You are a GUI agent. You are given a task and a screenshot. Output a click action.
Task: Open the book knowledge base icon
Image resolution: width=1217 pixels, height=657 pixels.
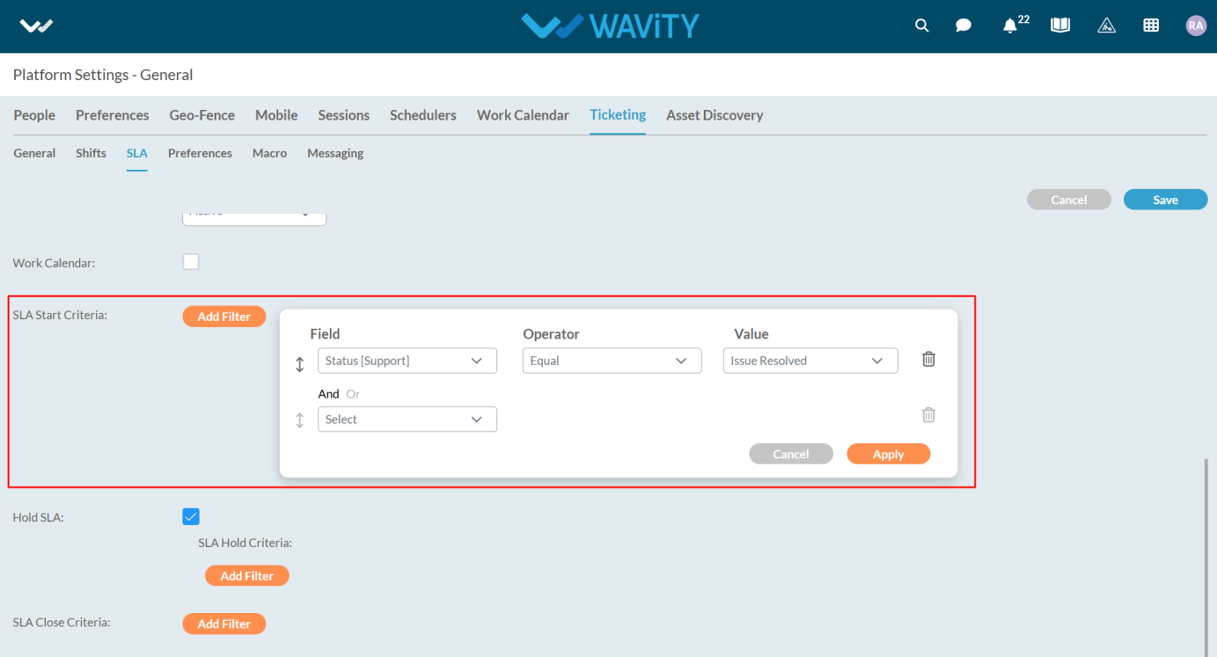1060,26
